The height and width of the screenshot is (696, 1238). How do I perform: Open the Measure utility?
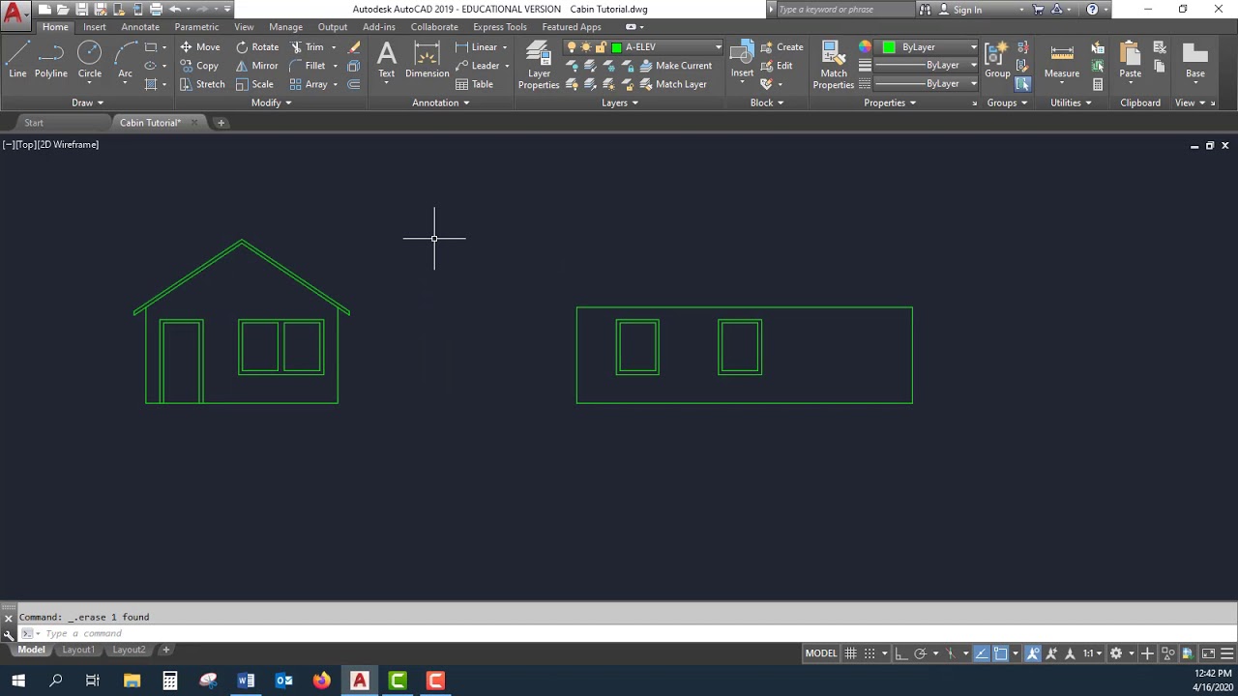pyautogui.click(x=1061, y=60)
